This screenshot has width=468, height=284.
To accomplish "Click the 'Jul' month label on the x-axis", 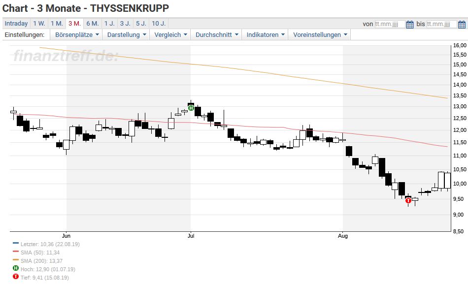I will coord(191,236).
